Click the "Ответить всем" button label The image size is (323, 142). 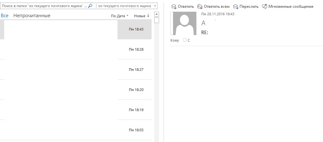point(217,6)
